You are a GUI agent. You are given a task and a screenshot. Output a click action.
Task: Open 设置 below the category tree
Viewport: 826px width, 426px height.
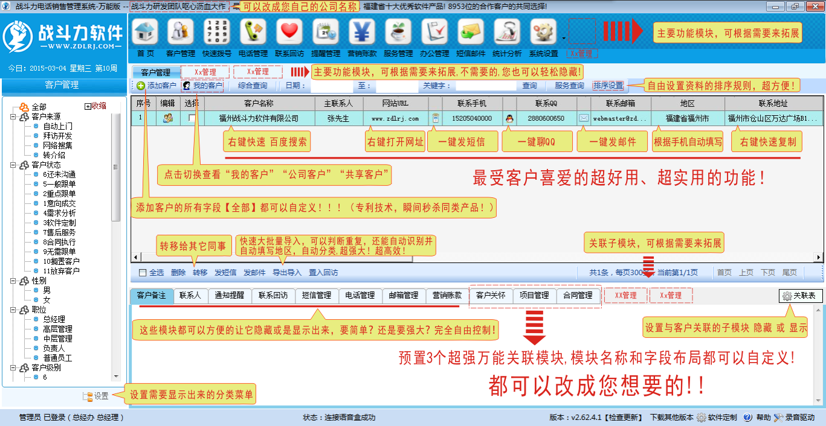(96, 396)
